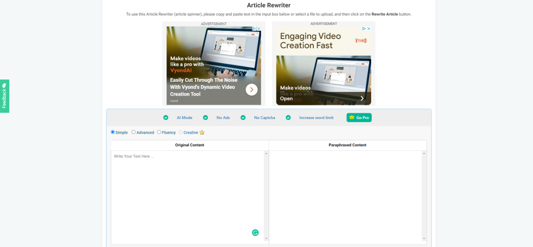
Task: Click the laptop image in the left ad
Action: pos(231,53)
